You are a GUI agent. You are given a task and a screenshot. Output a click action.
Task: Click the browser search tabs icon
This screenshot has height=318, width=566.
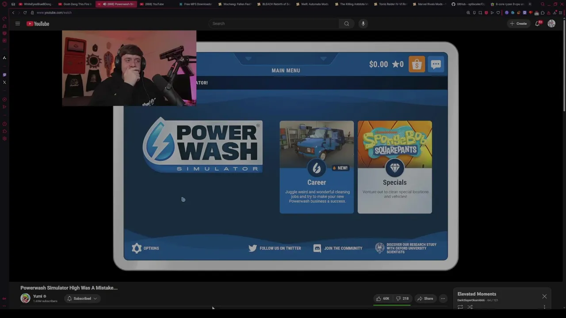pyautogui.click(x=543, y=4)
